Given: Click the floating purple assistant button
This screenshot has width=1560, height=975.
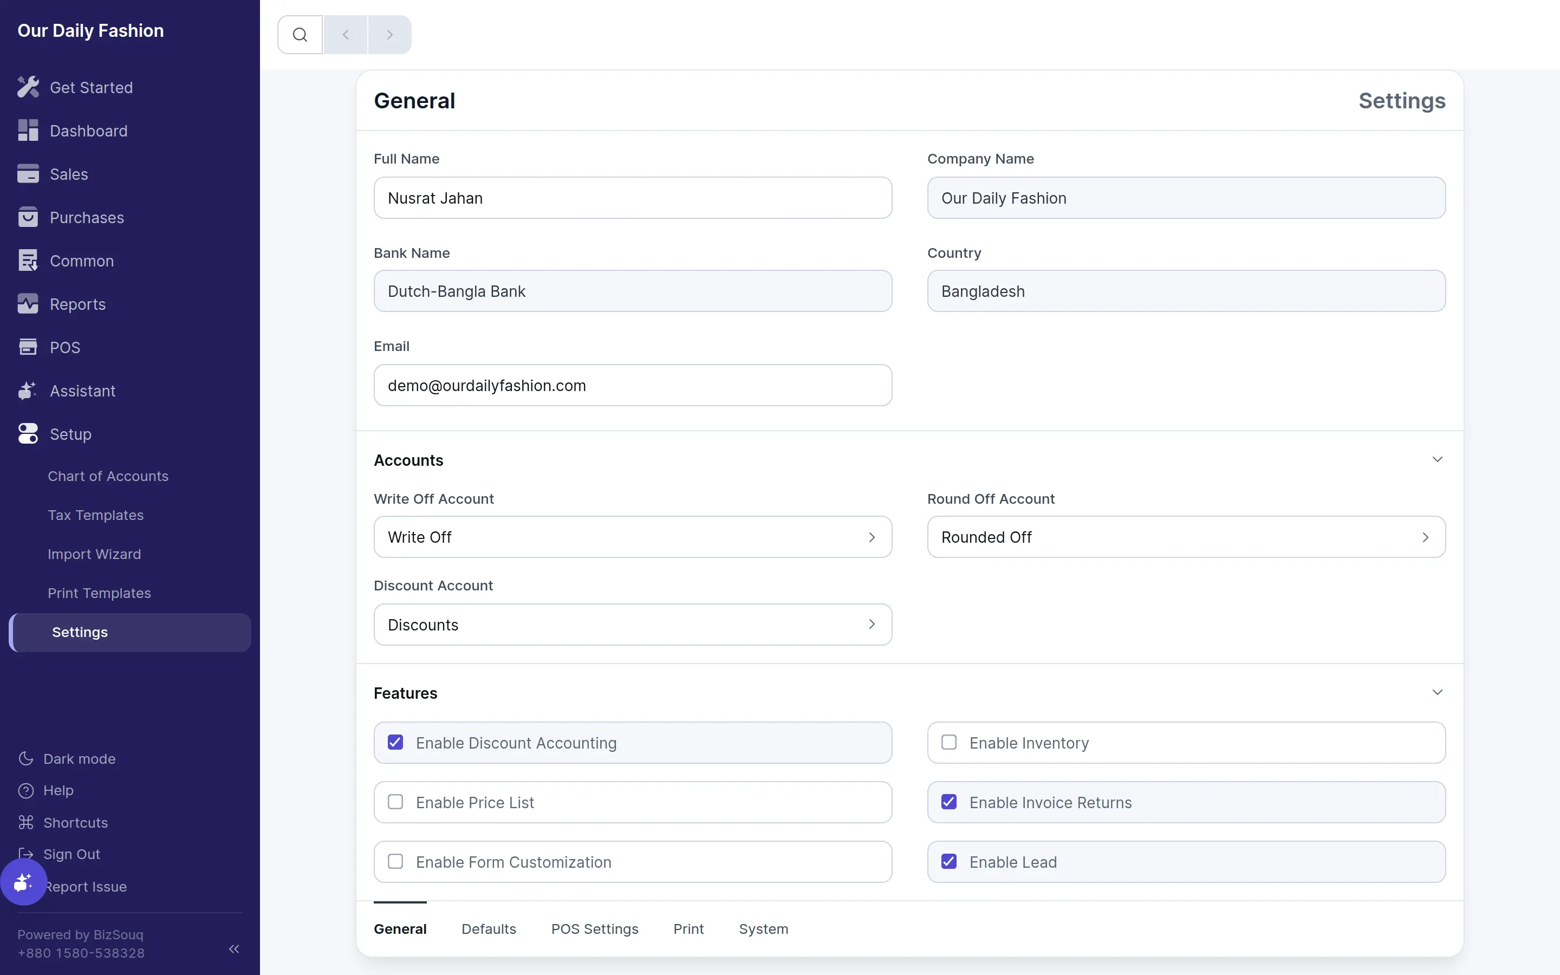Looking at the screenshot, I should [23, 881].
